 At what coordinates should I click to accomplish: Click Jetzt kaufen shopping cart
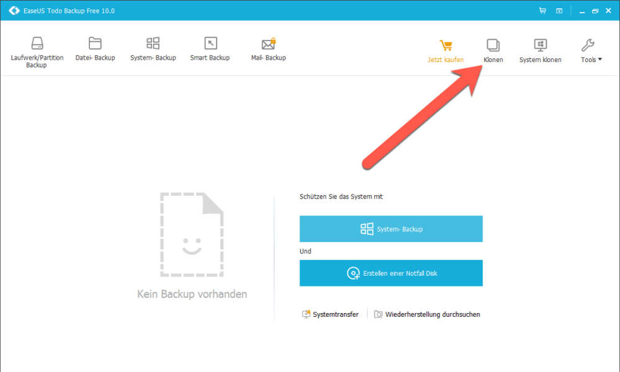[446, 51]
